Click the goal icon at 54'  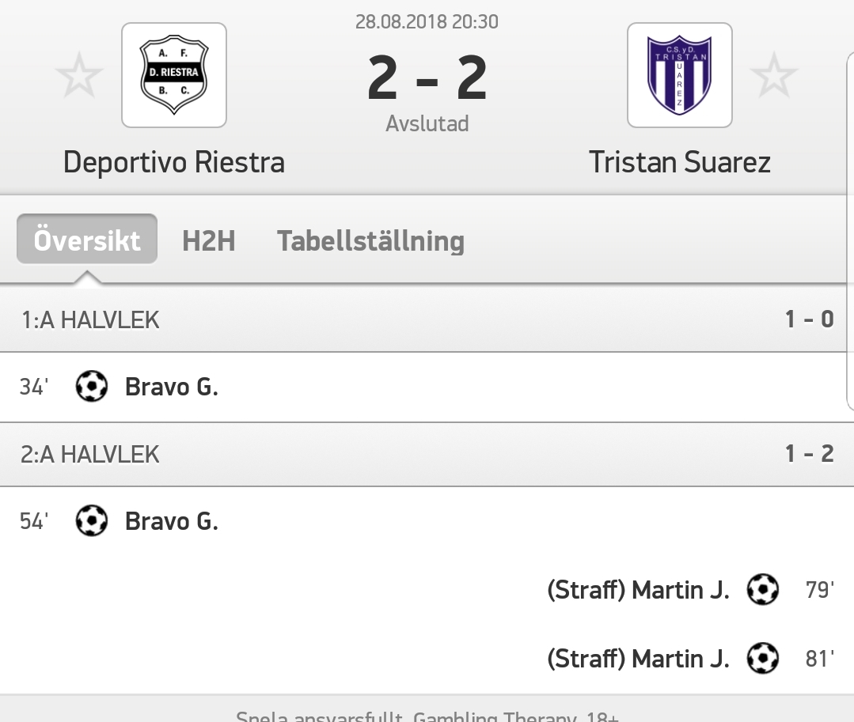[92, 520]
